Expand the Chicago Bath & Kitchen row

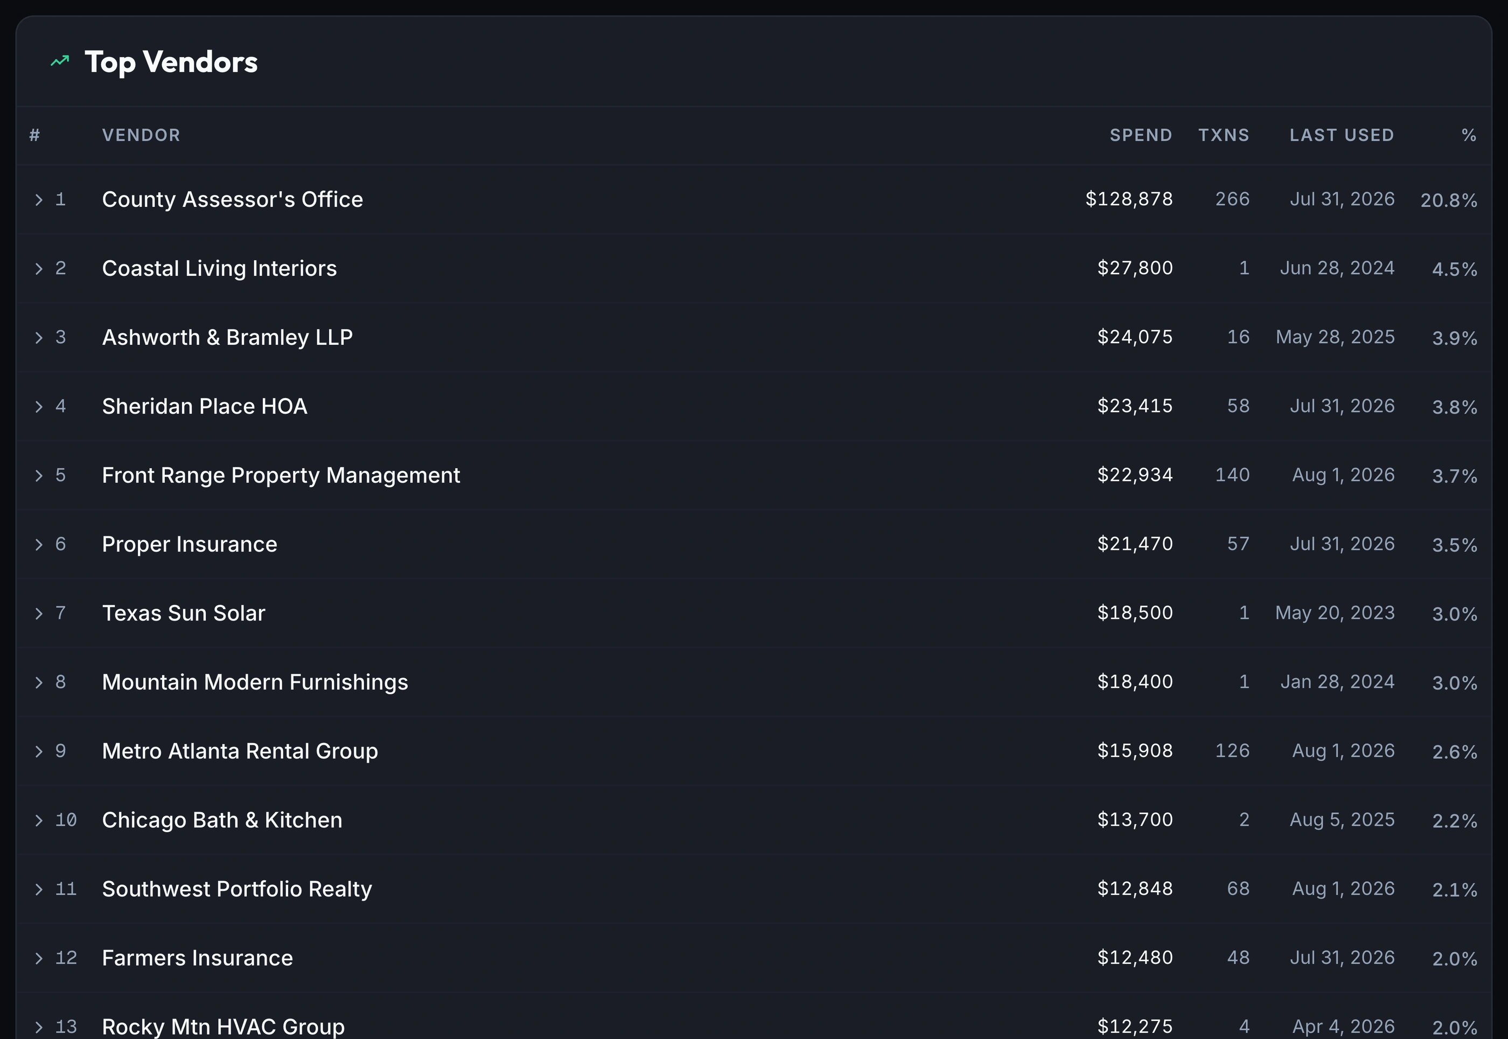tap(39, 821)
